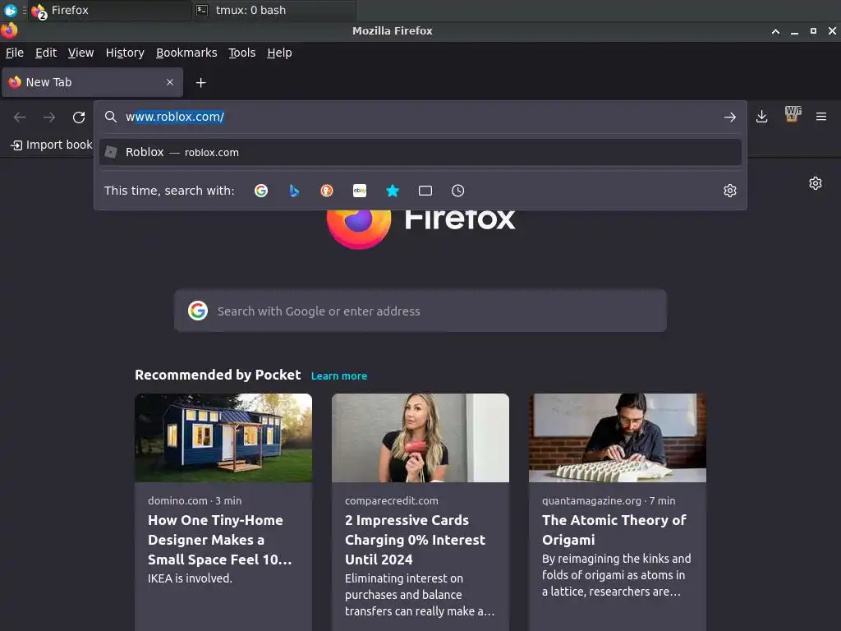Click the forward navigation arrow

tap(49, 117)
